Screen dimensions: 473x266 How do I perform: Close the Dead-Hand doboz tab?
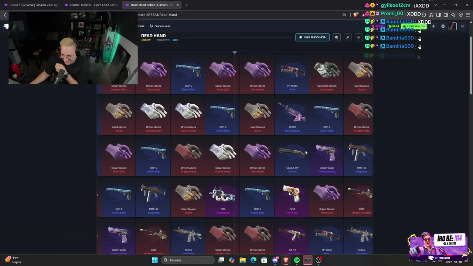(178, 5)
